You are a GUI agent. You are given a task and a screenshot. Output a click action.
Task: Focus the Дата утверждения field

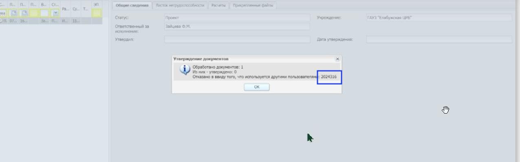tap(439, 39)
